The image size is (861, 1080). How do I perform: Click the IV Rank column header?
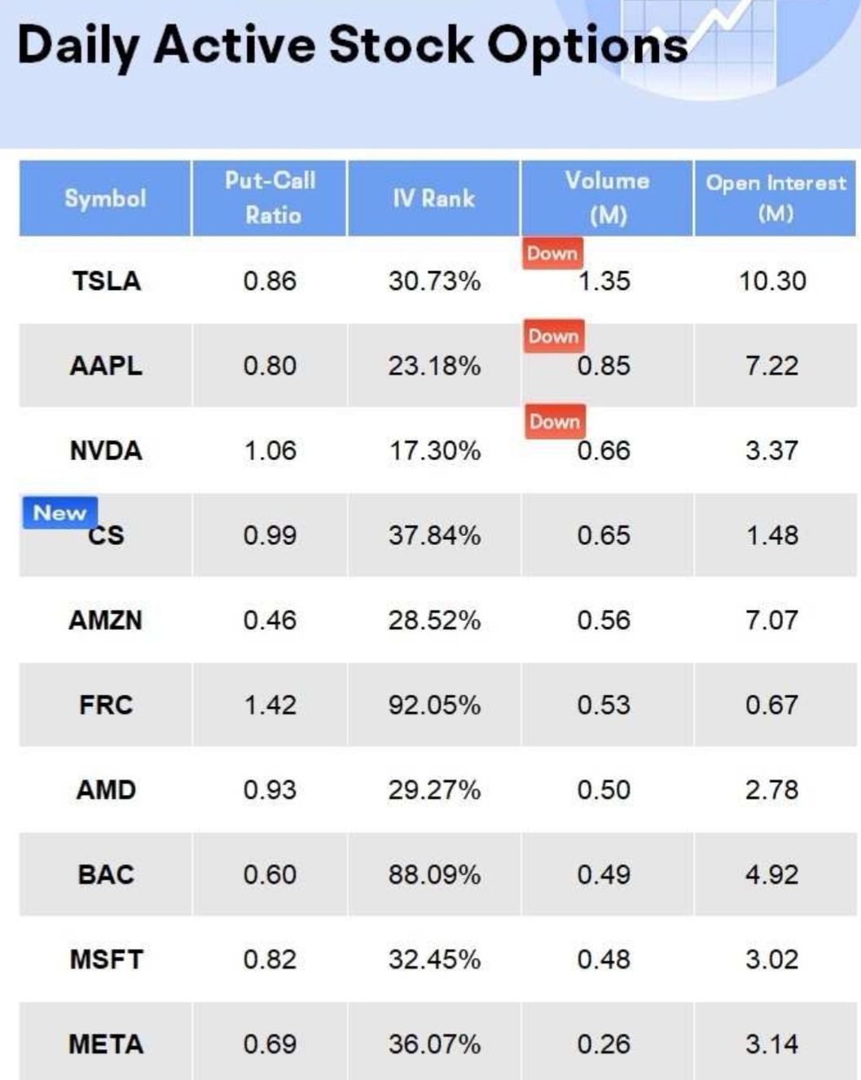[x=433, y=199]
